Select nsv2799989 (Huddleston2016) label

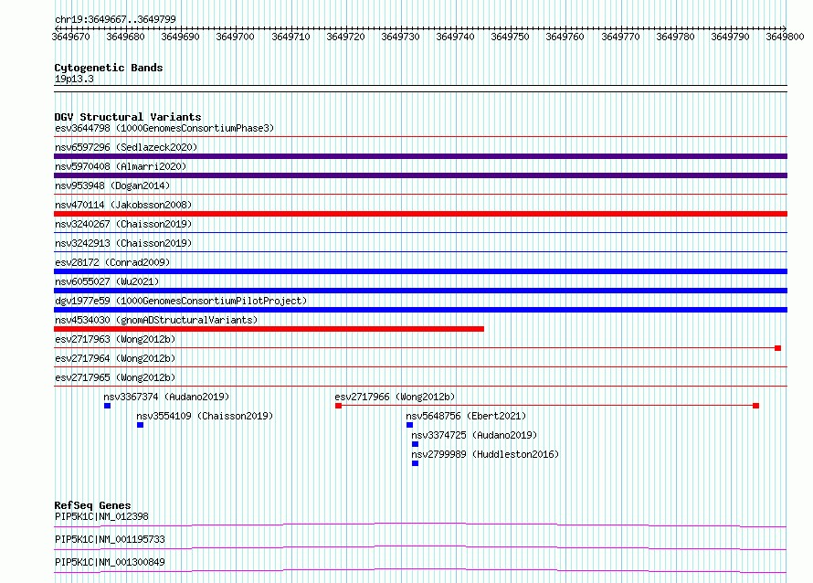click(485, 454)
